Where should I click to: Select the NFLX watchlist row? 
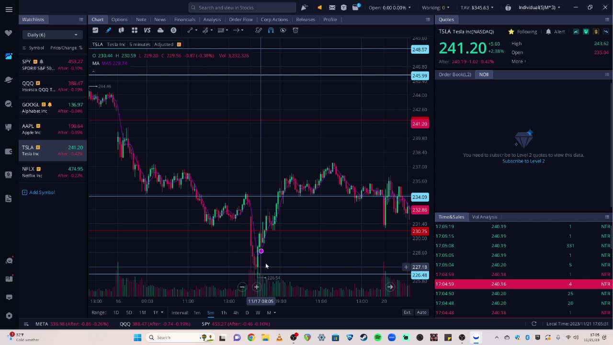(x=53, y=172)
